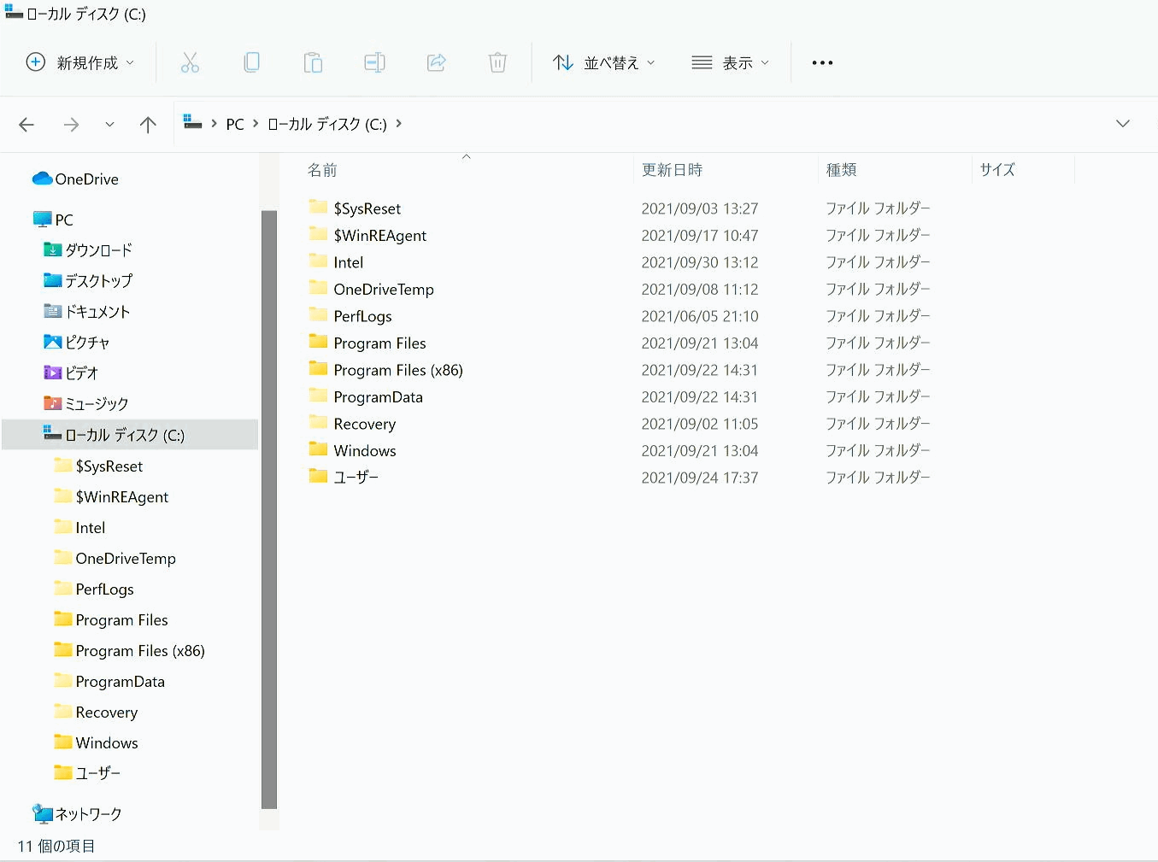Viewport: 1158px width, 862px height.
Task: Select the Intel folder in file list
Action: (336, 262)
